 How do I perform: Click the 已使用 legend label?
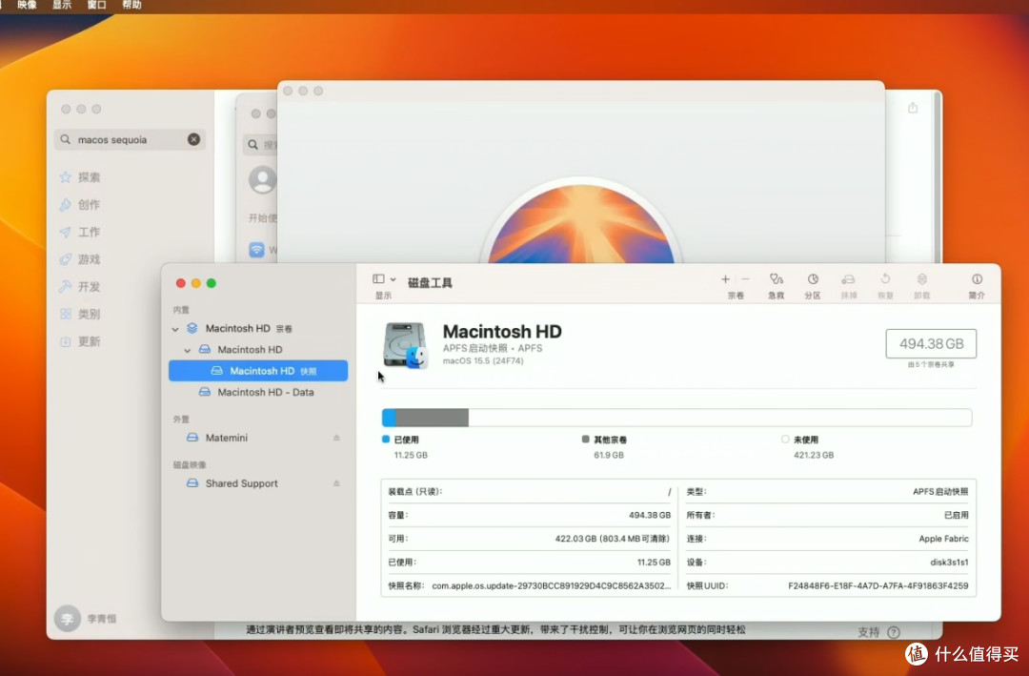coord(406,440)
